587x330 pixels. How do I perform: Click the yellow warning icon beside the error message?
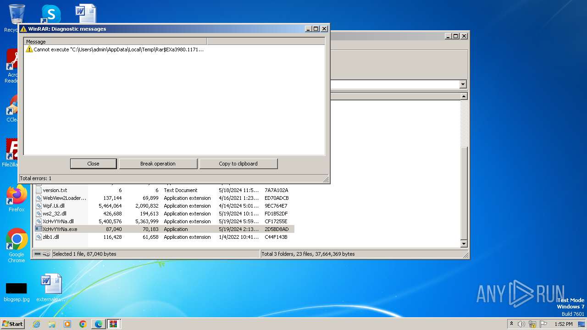click(29, 49)
